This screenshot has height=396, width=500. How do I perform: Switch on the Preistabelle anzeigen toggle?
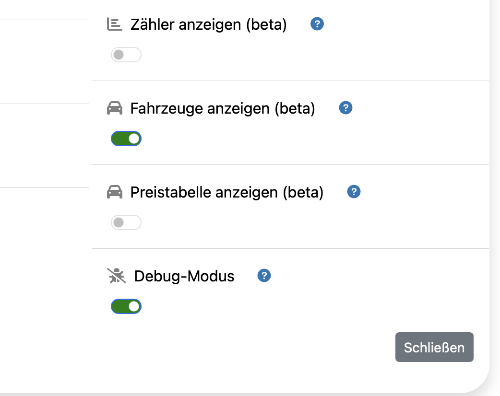tap(126, 222)
